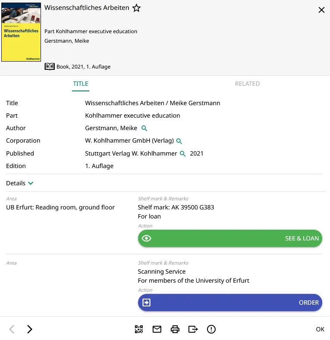The height and width of the screenshot is (340, 330).
Task: Close the book detail dialog
Action: (321, 10)
